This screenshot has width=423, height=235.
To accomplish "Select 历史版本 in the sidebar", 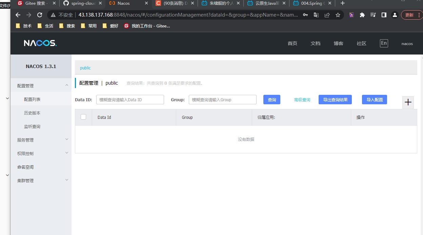I will (x=41, y=113).
